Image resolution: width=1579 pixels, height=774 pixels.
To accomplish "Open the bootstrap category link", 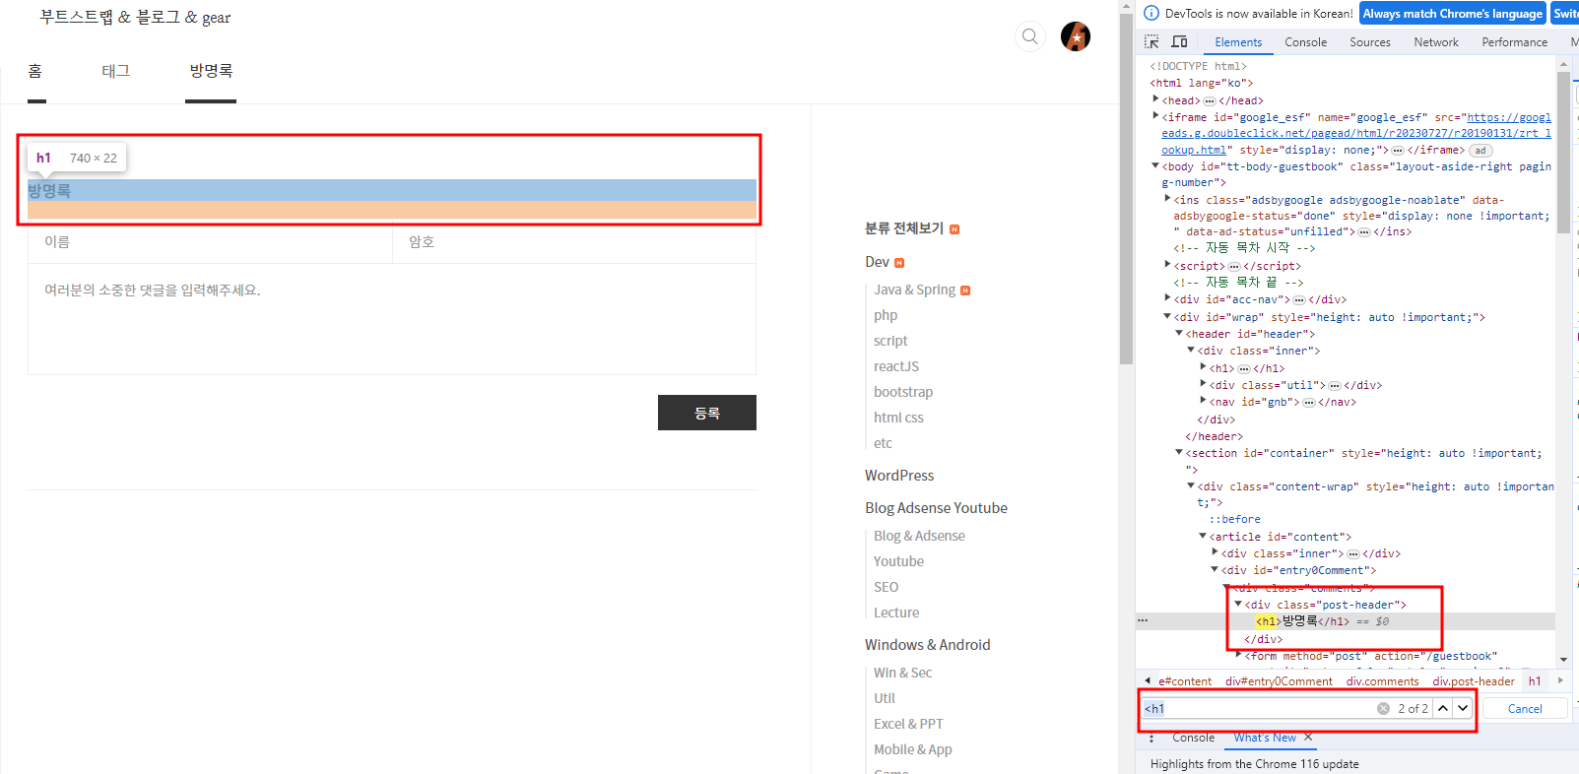I will [x=903, y=392].
